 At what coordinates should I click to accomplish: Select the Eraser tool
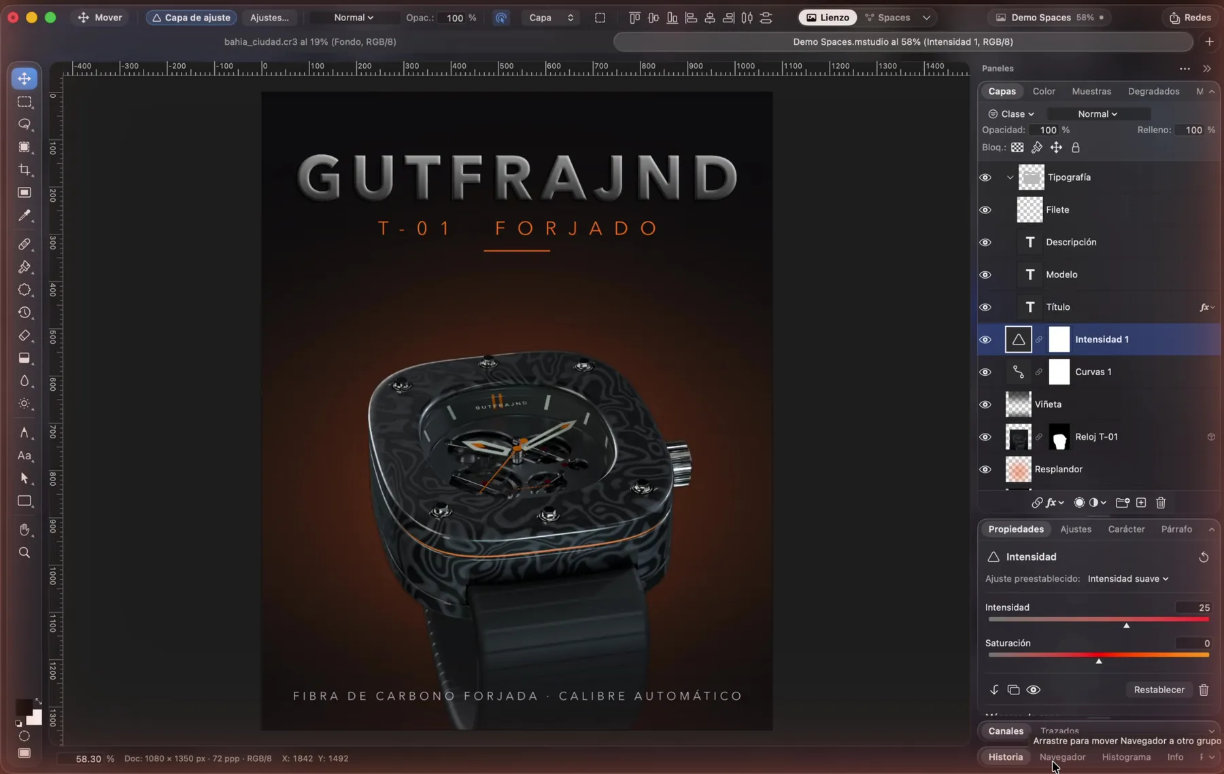pyautogui.click(x=24, y=336)
